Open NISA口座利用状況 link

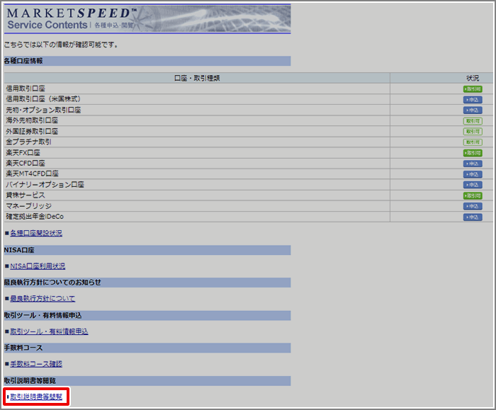click(38, 266)
